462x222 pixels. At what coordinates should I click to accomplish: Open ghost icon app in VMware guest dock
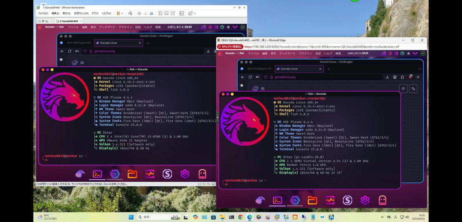click(x=202, y=174)
